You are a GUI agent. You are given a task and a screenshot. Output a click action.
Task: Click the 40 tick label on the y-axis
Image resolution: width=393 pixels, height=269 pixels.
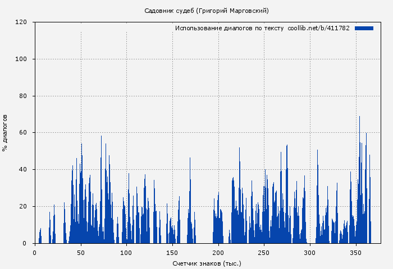(x=23, y=170)
